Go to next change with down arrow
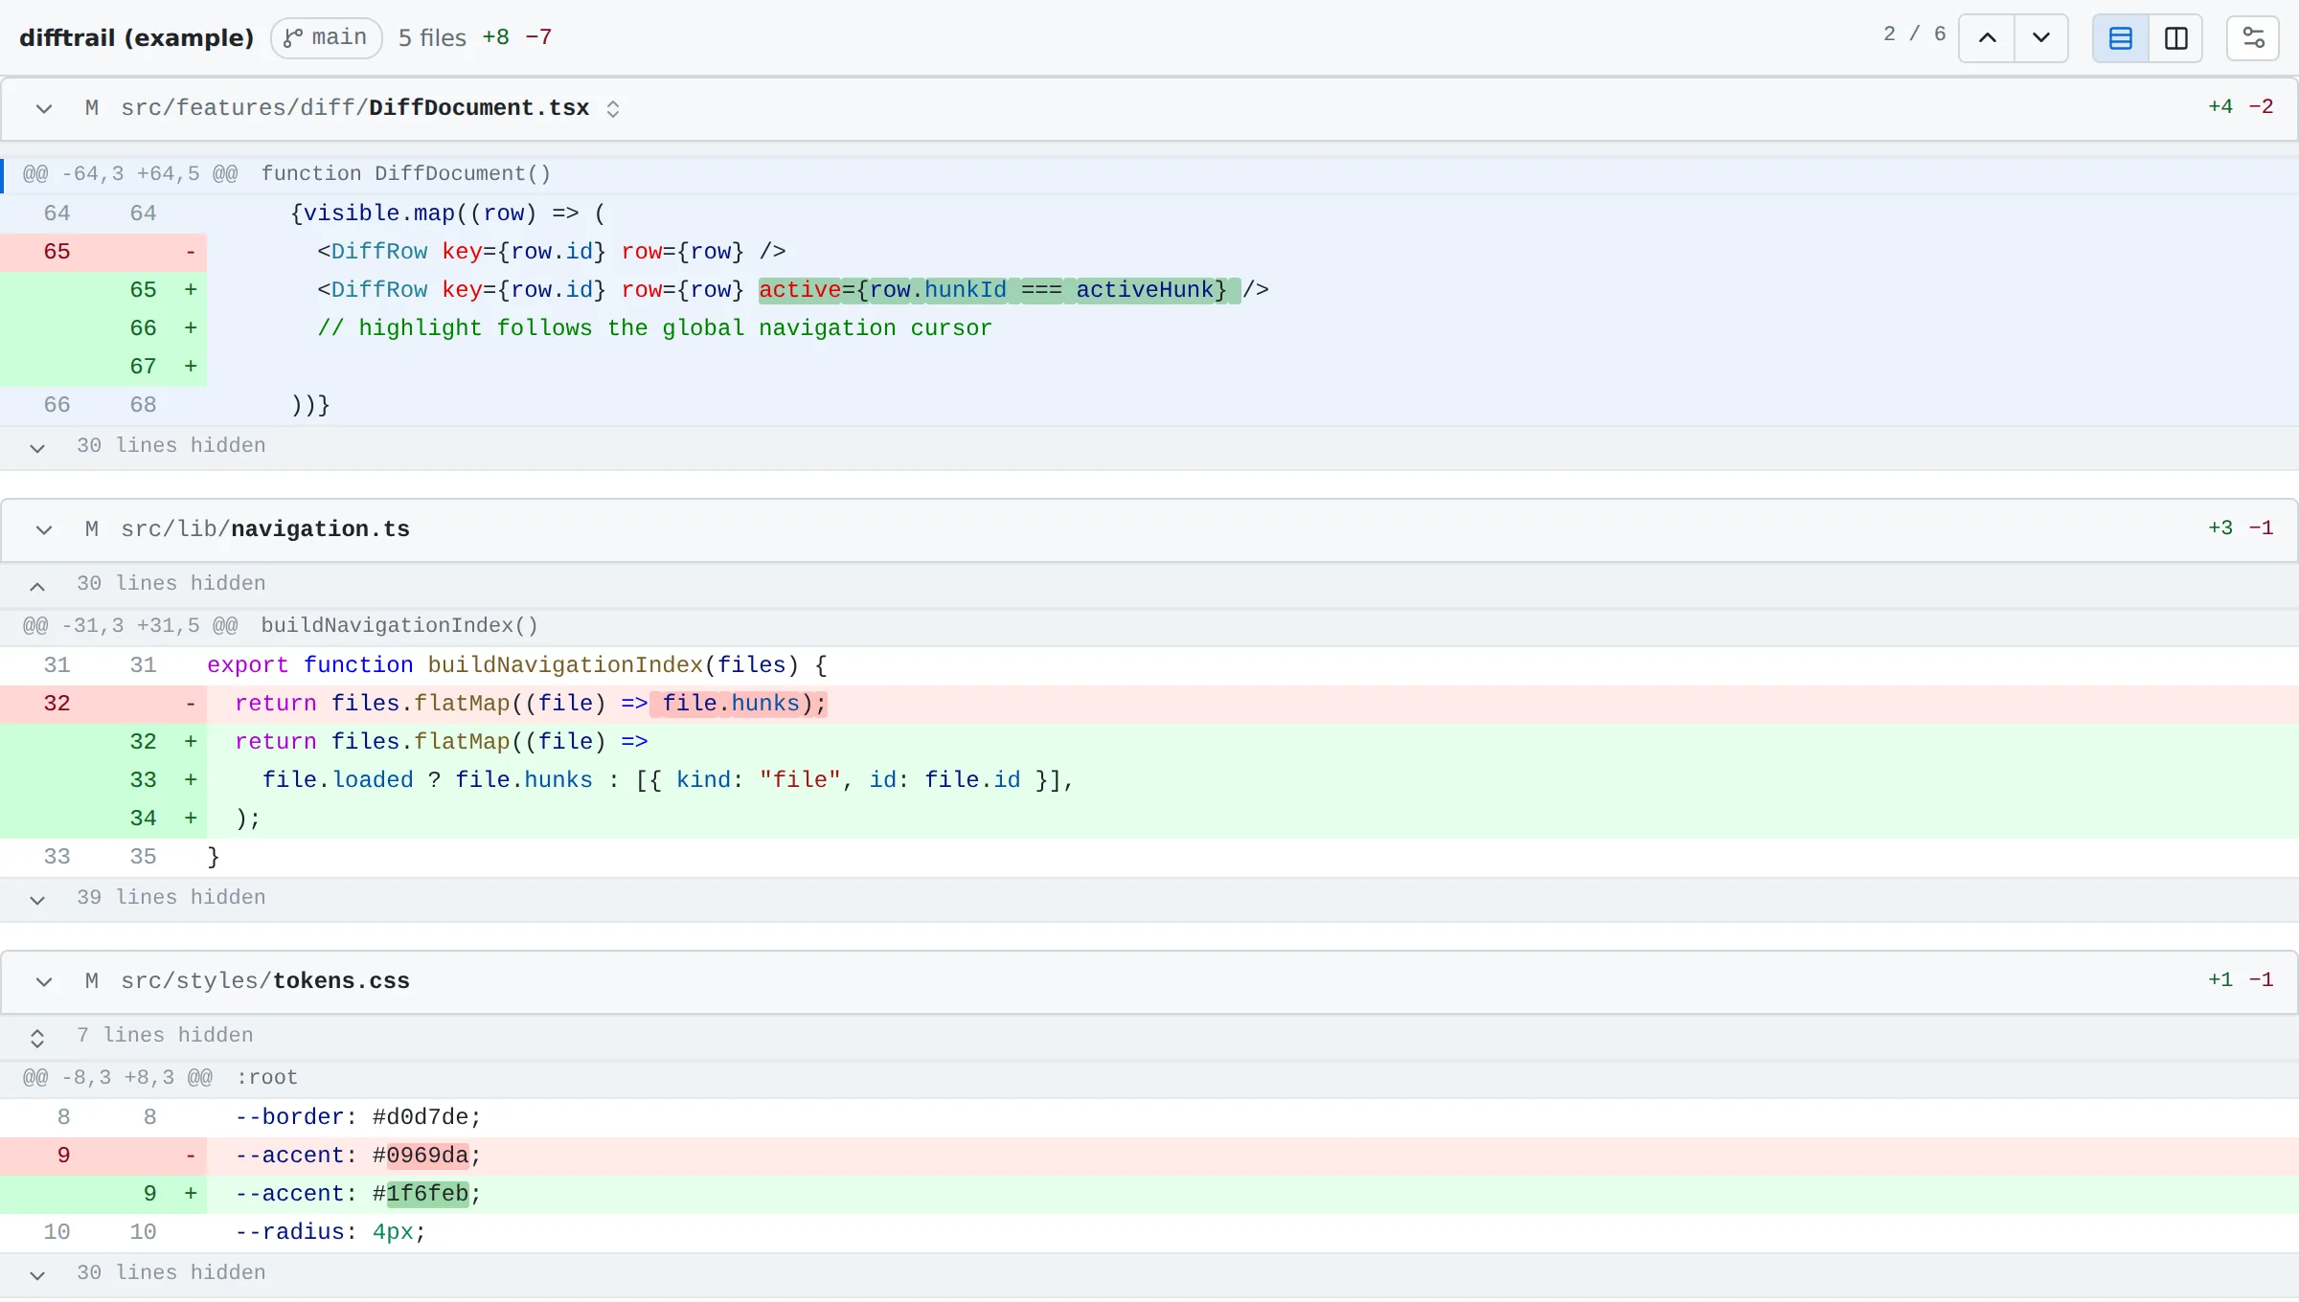The width and height of the screenshot is (2299, 1302). [2040, 38]
